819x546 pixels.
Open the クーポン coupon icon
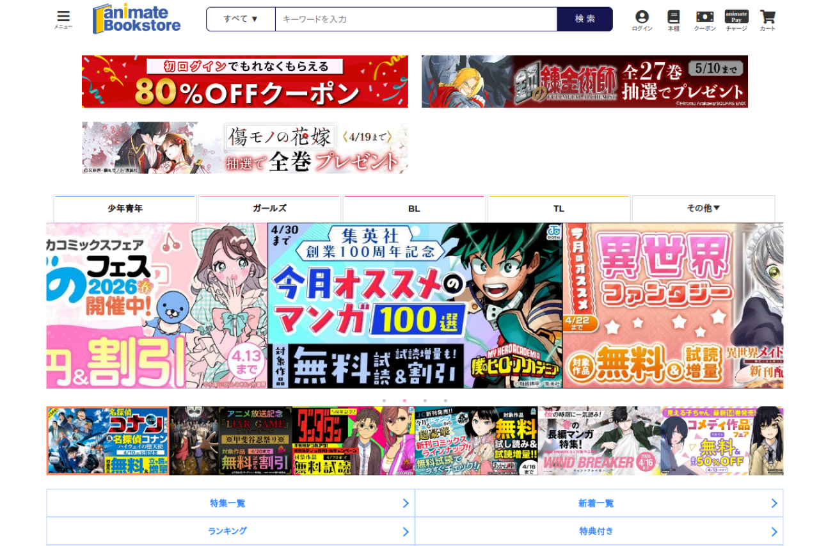click(705, 20)
